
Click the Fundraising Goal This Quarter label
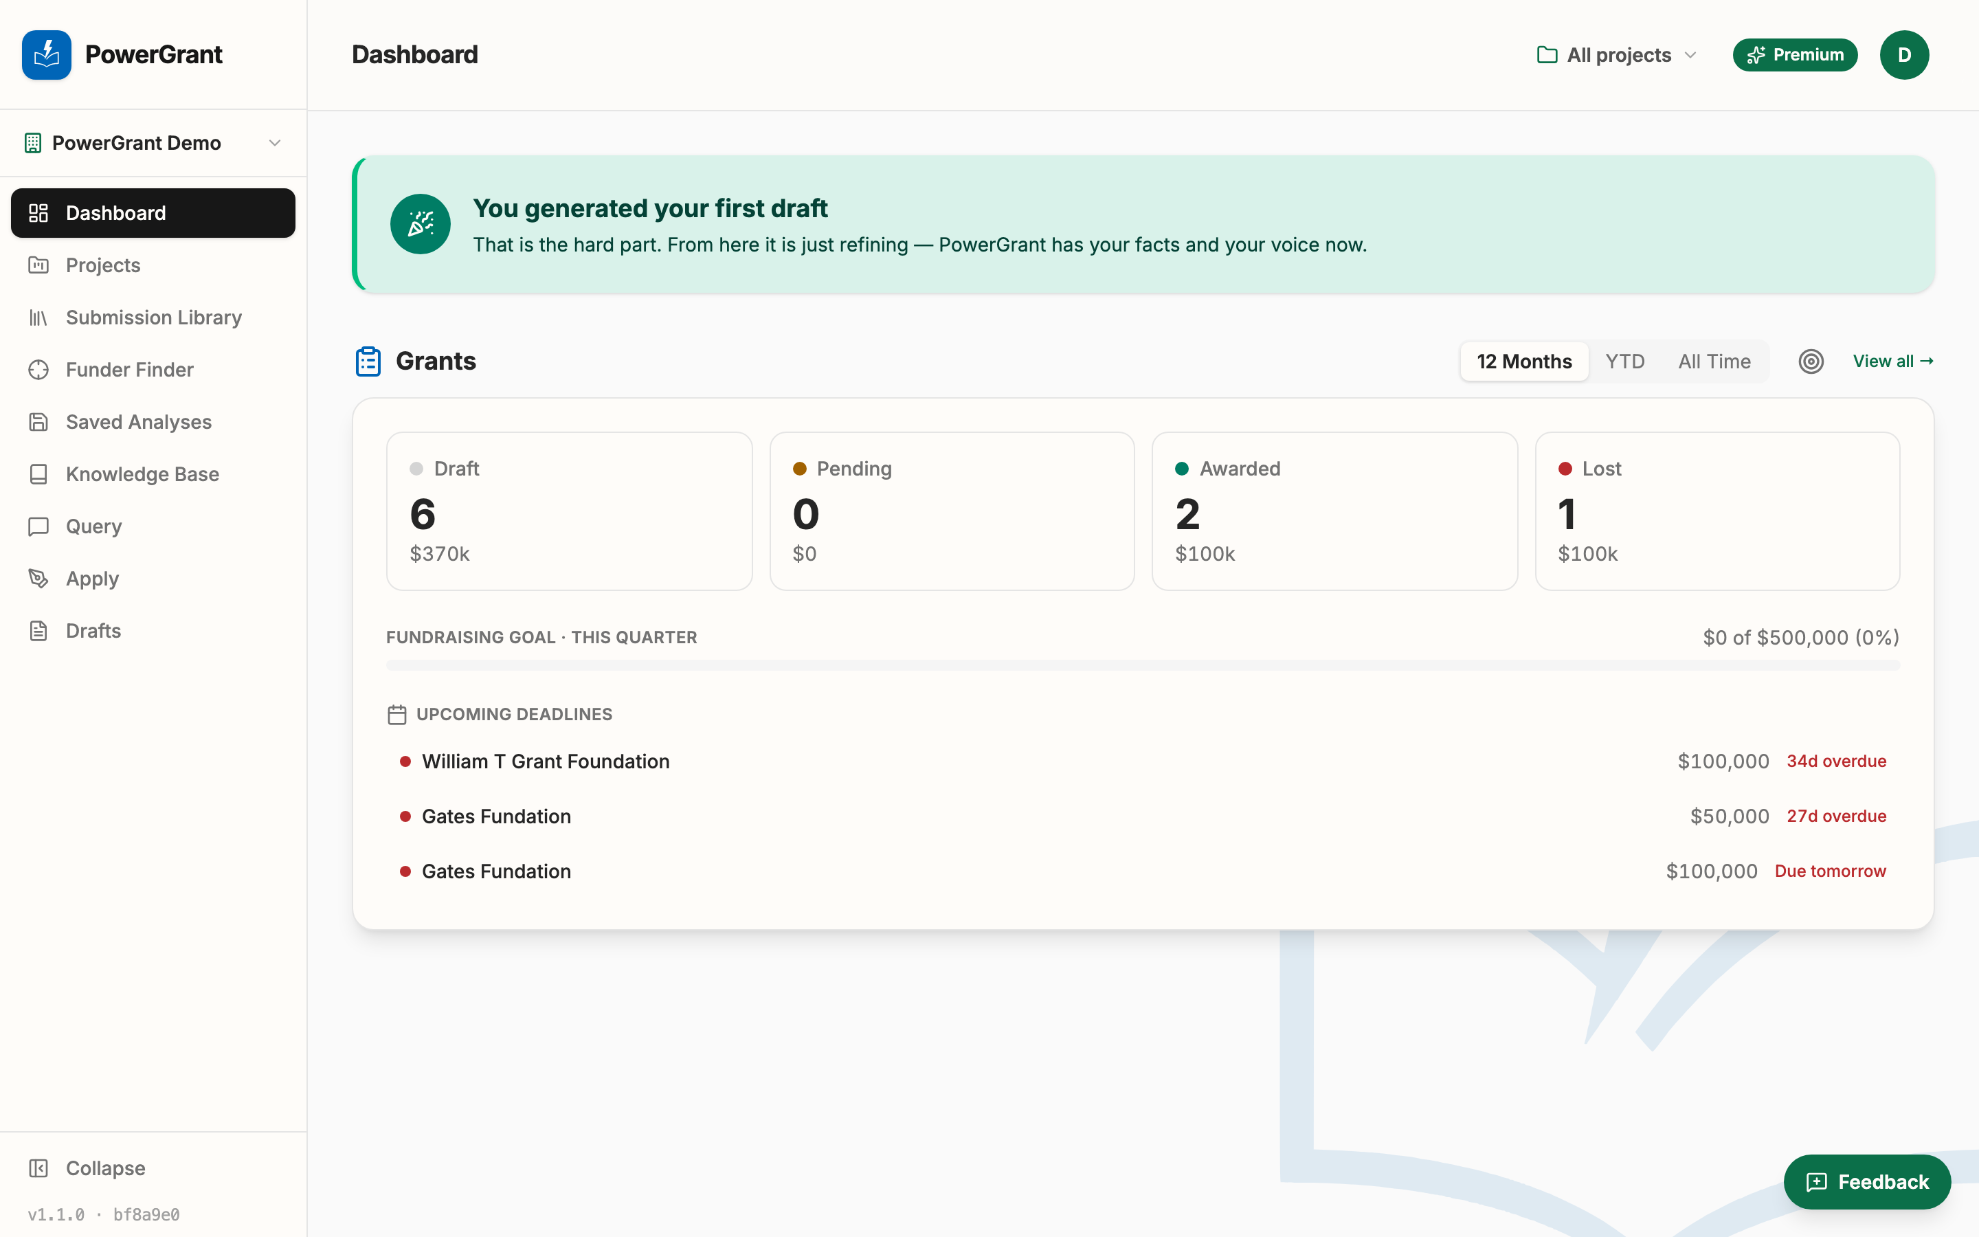541,637
